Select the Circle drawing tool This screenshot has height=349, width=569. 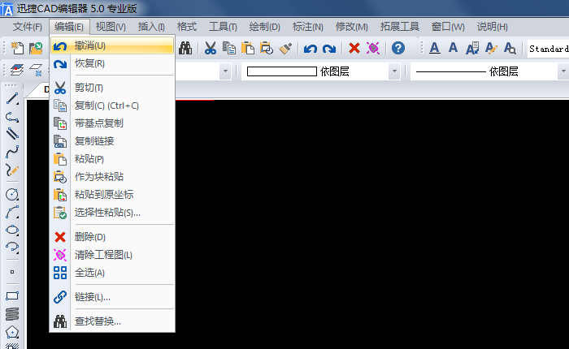click(12, 195)
